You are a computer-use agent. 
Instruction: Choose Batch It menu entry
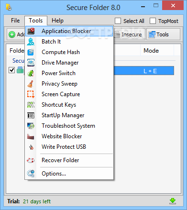pyautogui.click(x=69, y=42)
